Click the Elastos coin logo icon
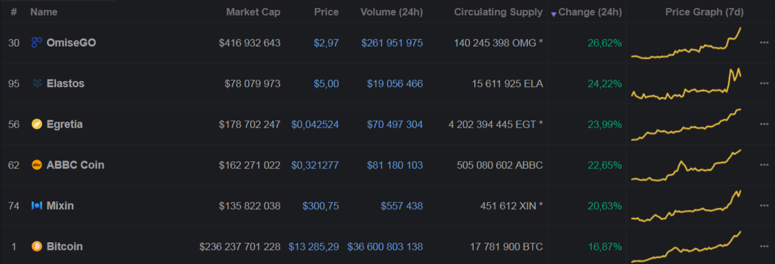The width and height of the screenshot is (775, 264). (37, 83)
